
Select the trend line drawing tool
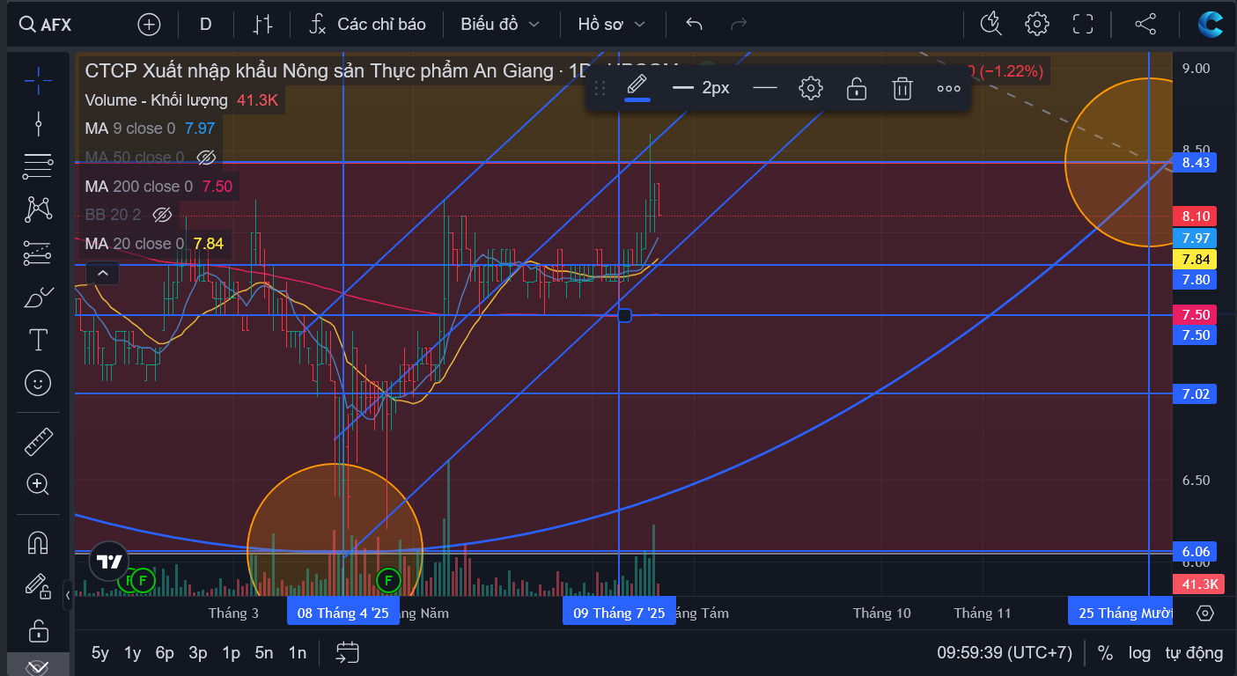[38, 122]
